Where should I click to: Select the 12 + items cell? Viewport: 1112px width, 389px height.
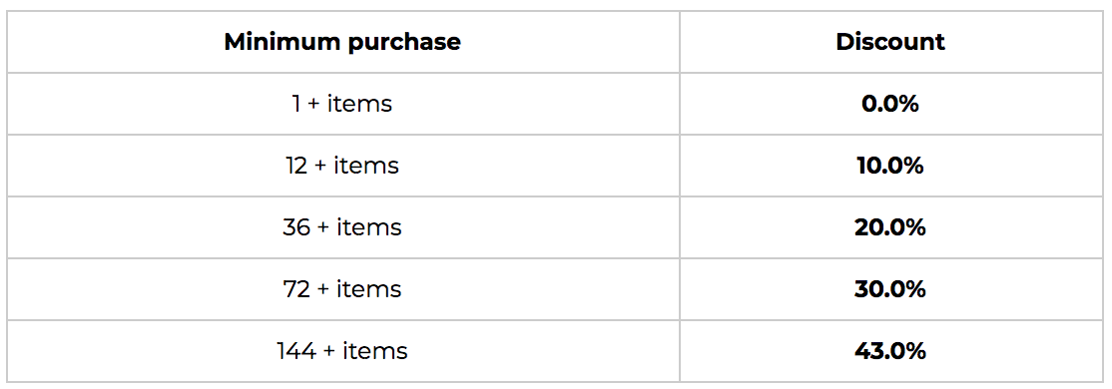click(x=342, y=166)
